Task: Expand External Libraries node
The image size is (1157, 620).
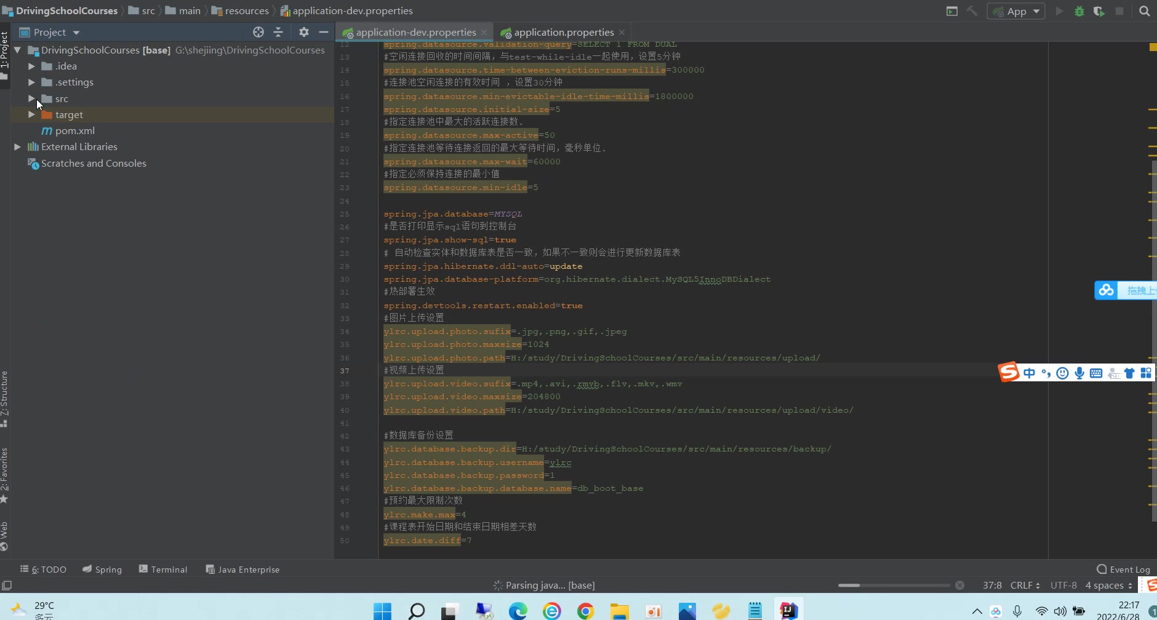Action: click(x=17, y=147)
